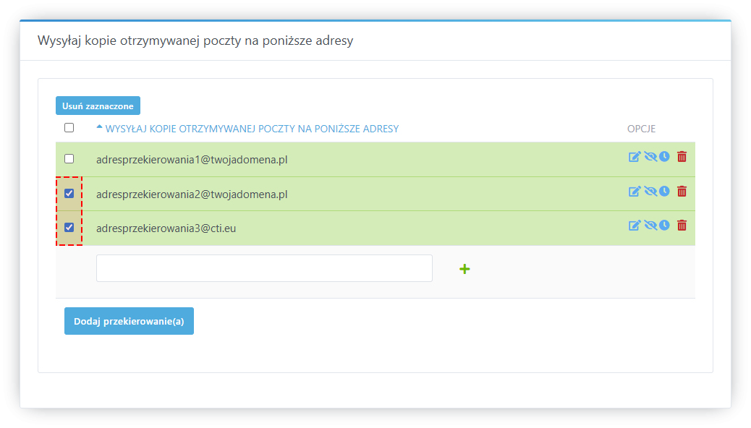The image size is (751, 428).
Task: Click clock icon for adresprzekierowania1@twojadomena.pl
Action: [x=664, y=157]
